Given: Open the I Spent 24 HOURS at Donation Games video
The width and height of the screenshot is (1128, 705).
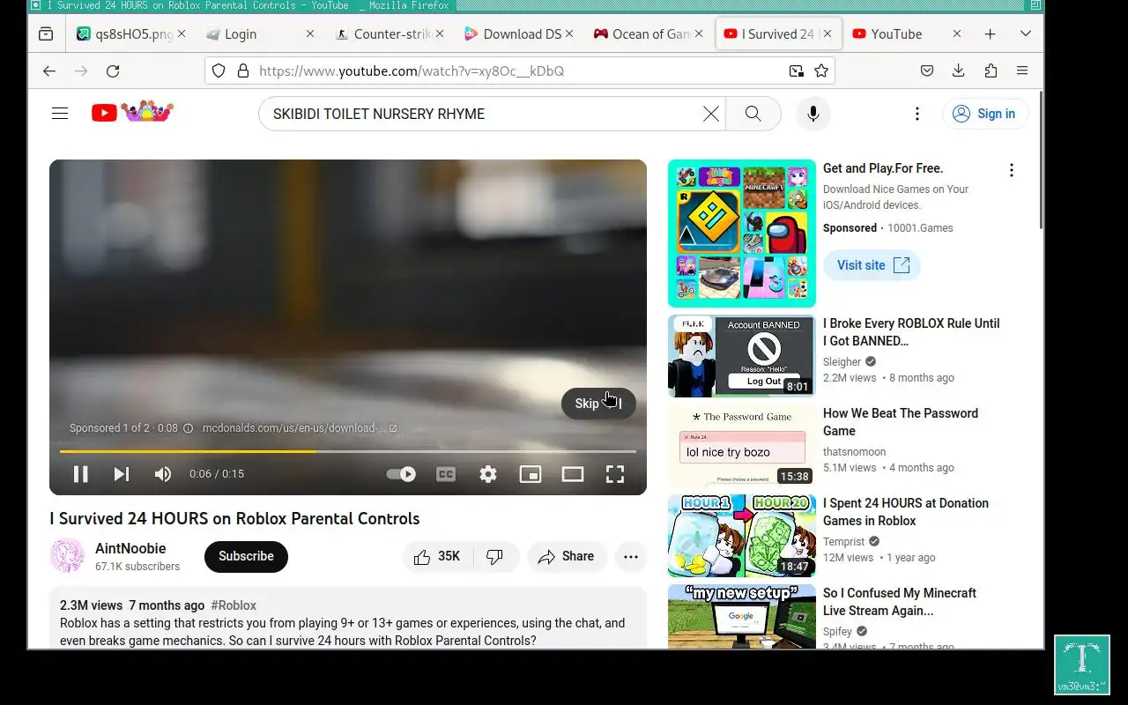Looking at the screenshot, I should click(906, 512).
